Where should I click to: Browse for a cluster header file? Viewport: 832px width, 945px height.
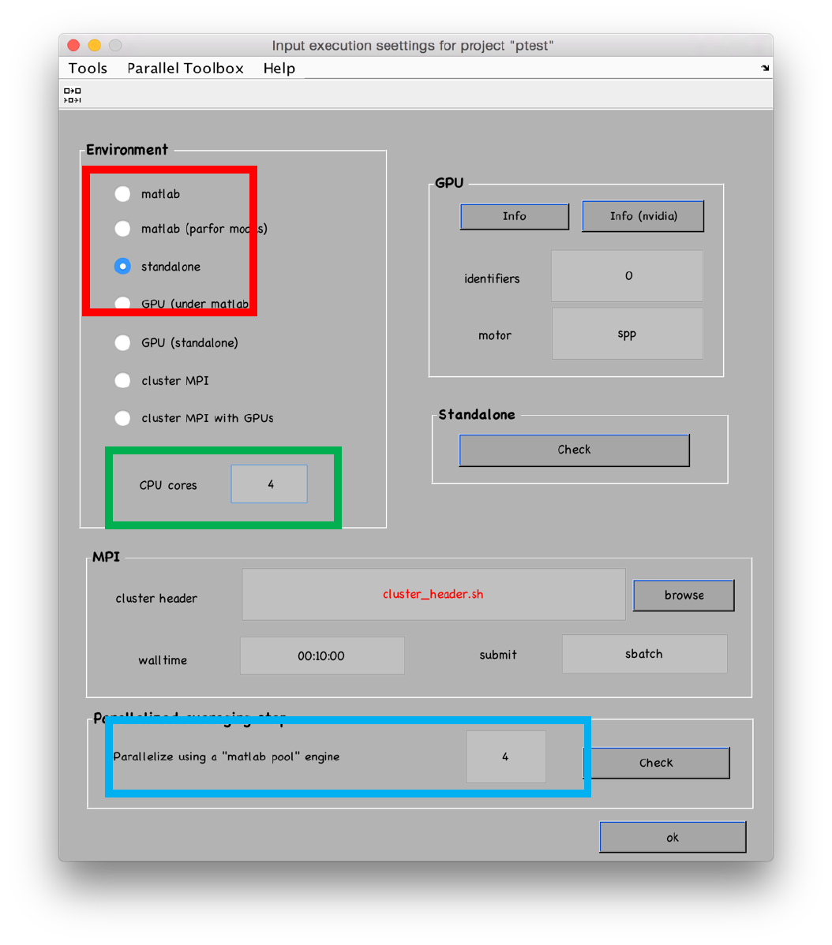click(683, 595)
